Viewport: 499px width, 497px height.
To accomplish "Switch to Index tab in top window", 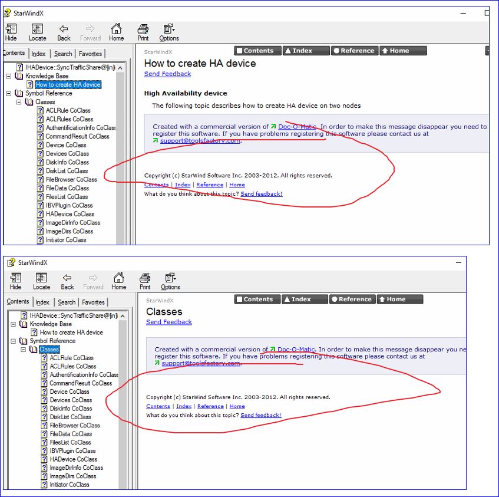I will (x=38, y=54).
